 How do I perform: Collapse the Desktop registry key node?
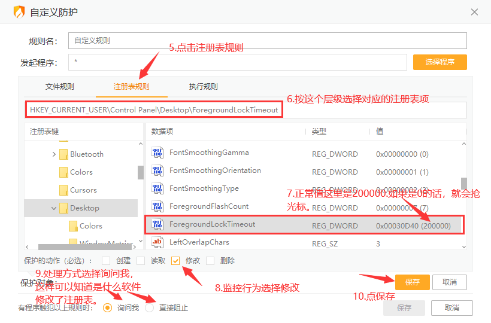pyautogui.click(x=54, y=208)
